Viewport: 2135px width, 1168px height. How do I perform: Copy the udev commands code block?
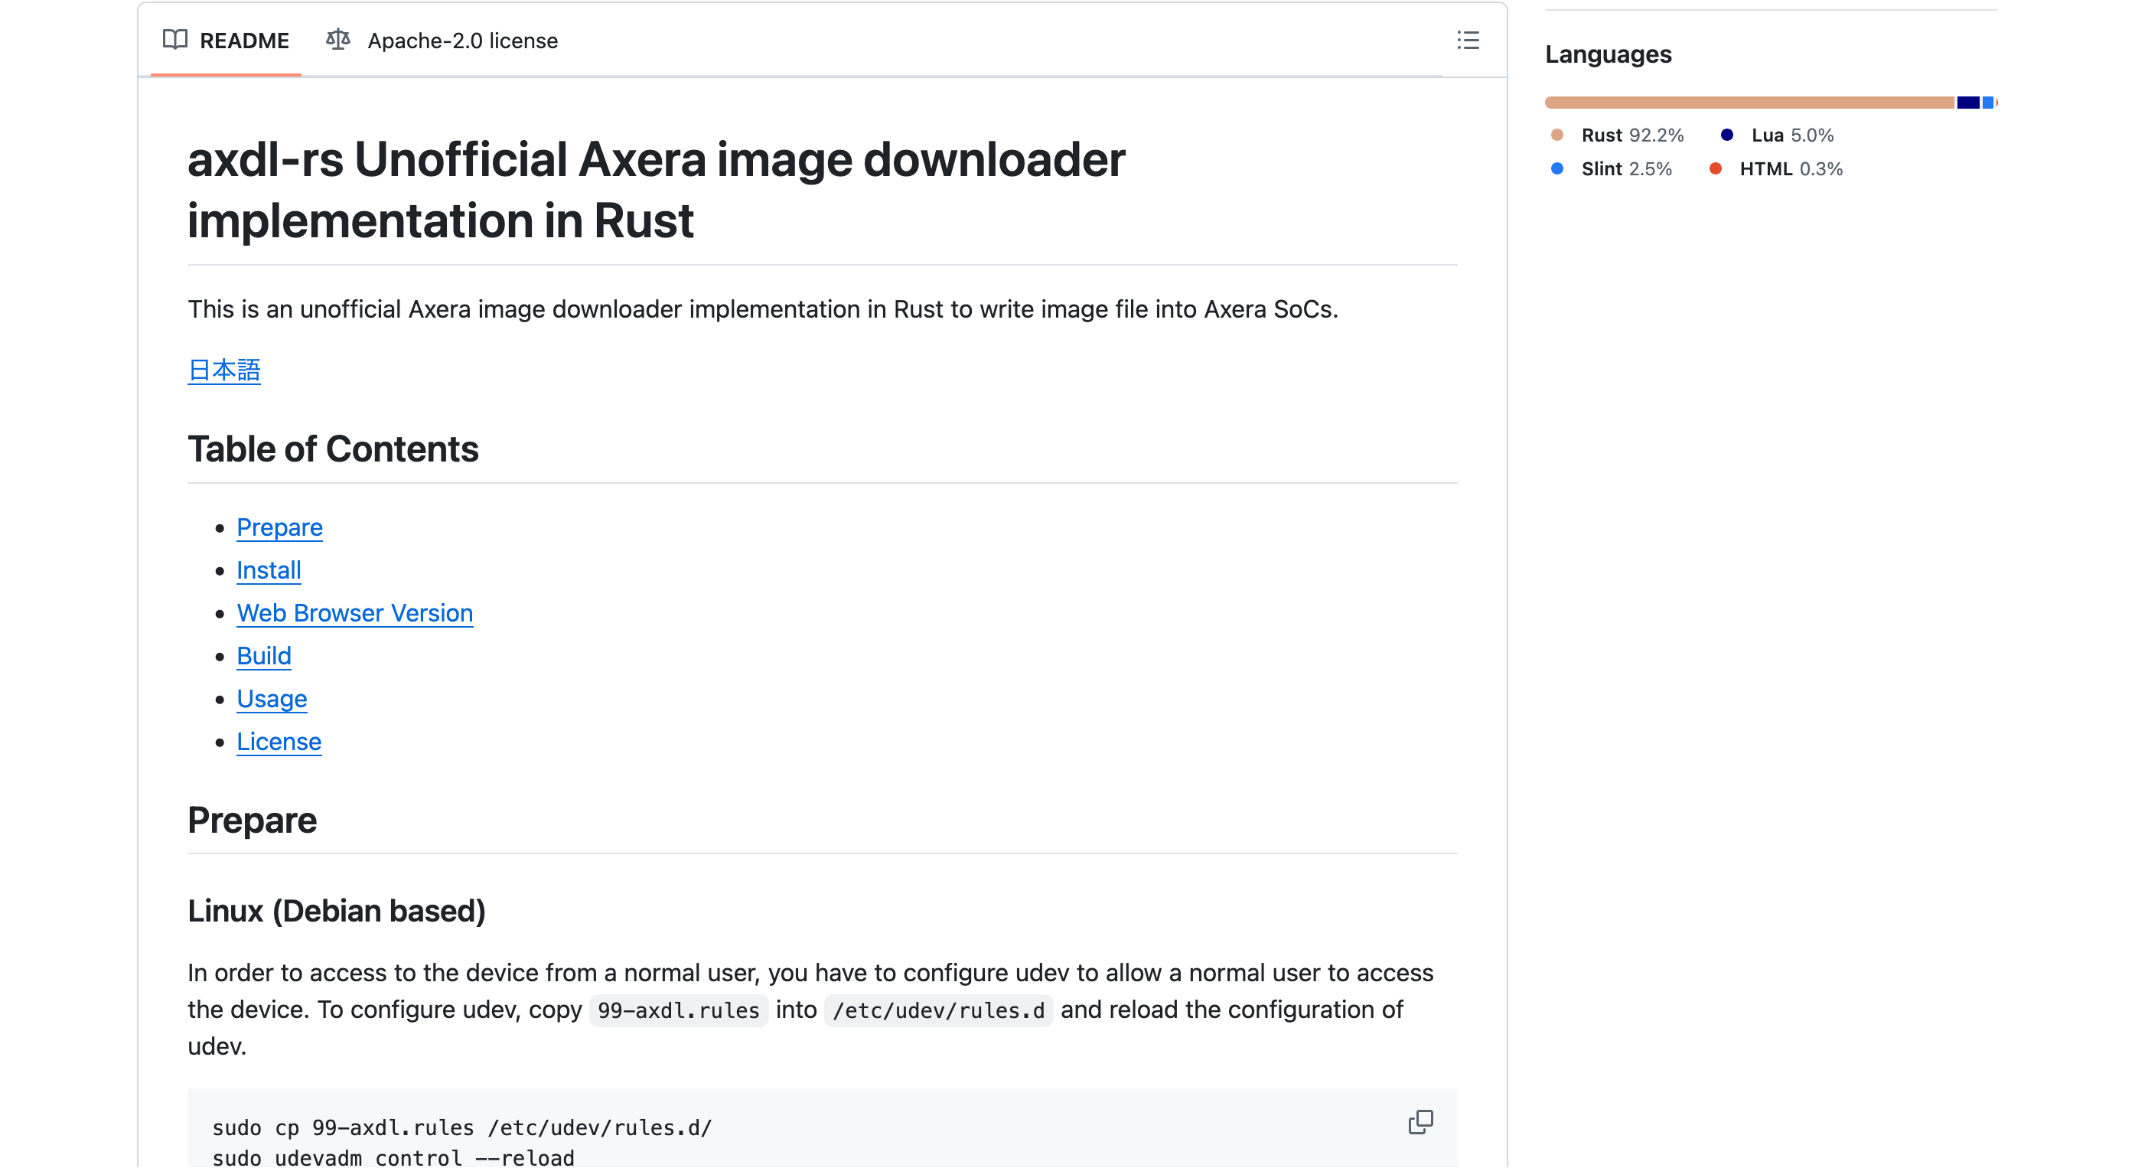click(x=1420, y=1121)
